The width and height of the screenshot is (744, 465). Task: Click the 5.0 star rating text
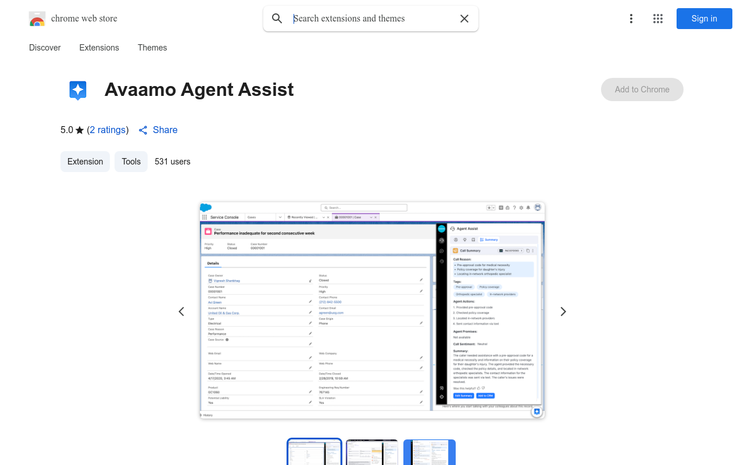click(72, 130)
